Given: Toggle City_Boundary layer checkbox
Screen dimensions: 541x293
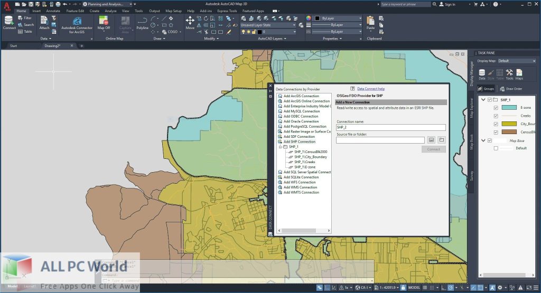Looking at the screenshot, I should (x=496, y=124).
